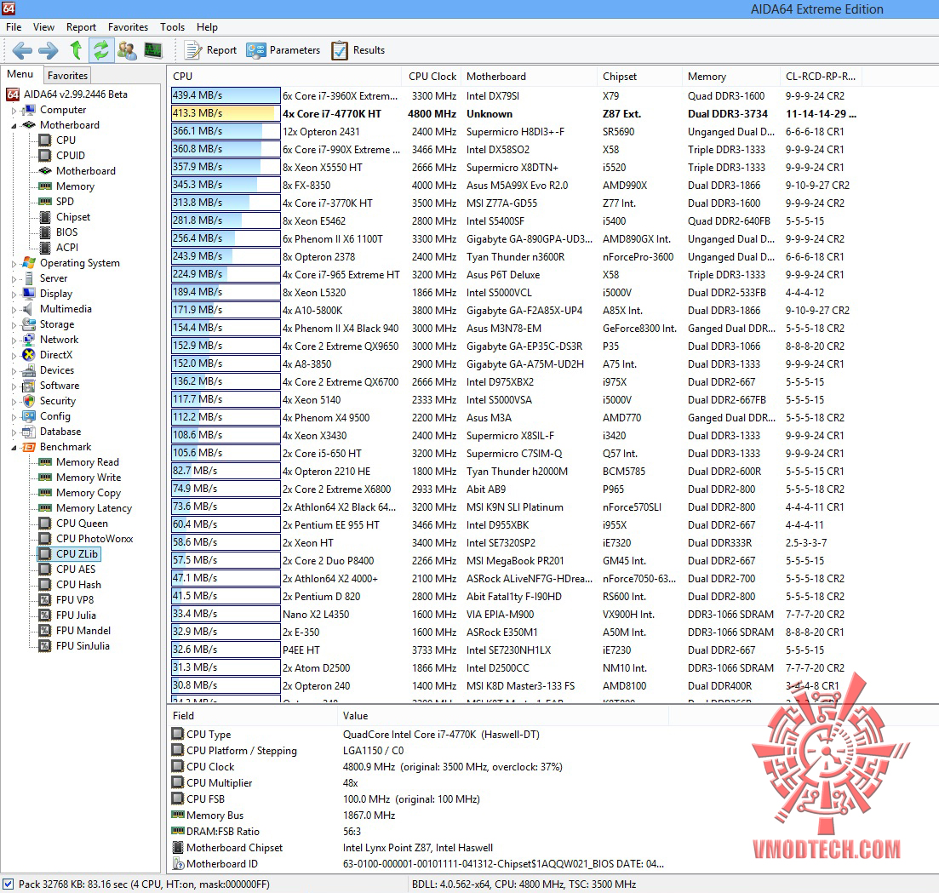Viewport: 939px width, 893px height.
Task: Expand the Computer tree node
Action: pos(14,110)
